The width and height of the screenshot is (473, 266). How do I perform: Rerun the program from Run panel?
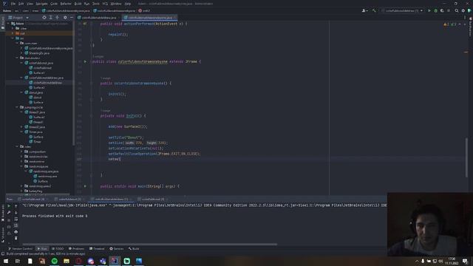[x=9, y=206]
